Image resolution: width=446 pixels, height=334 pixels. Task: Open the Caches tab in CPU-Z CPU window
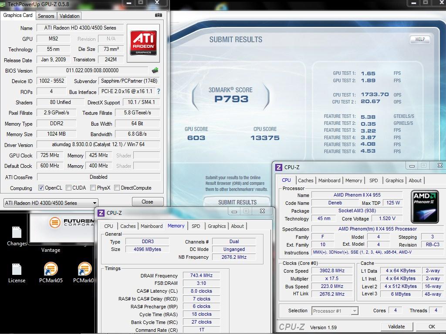click(x=305, y=180)
